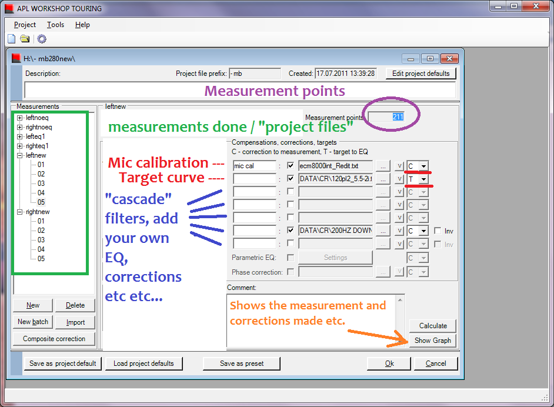Viewport: 554px width, 407px height.
Task: Select the leftnoeq measurement label
Action: click(37, 118)
